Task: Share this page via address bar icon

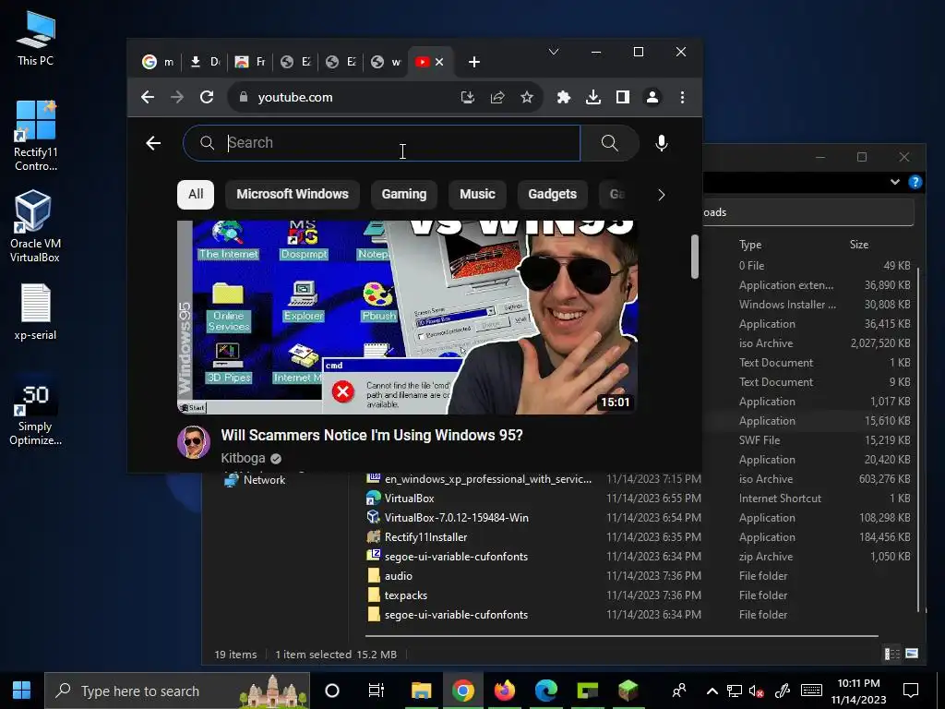Action: pos(497,97)
